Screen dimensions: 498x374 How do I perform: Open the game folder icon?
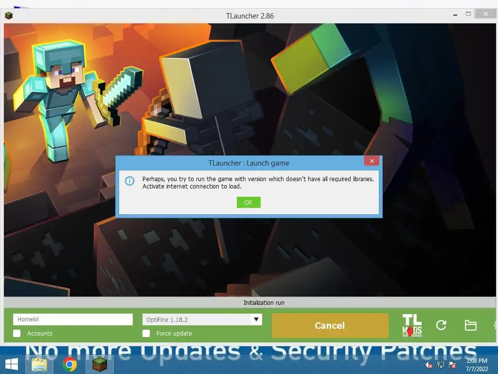[470, 325]
